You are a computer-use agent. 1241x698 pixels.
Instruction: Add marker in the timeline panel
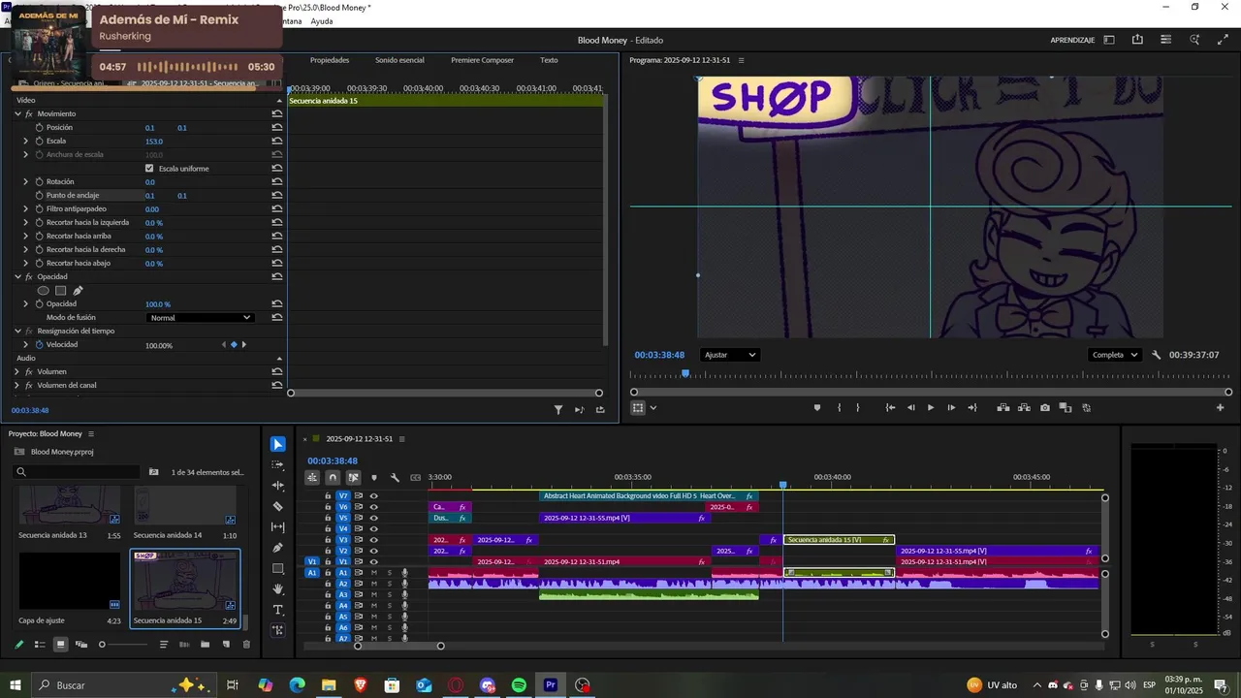[x=374, y=477]
